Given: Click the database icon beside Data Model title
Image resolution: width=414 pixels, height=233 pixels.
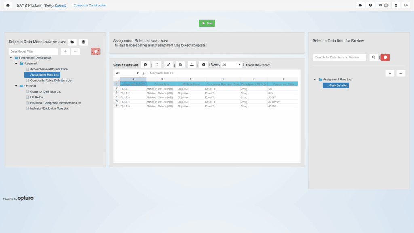Looking at the screenshot, I should (83, 42).
